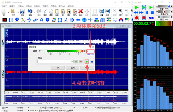The height and width of the screenshot is (112, 173).
Task: Open the preset combo box in the volume dialog
Action: pyautogui.click(x=55, y=62)
